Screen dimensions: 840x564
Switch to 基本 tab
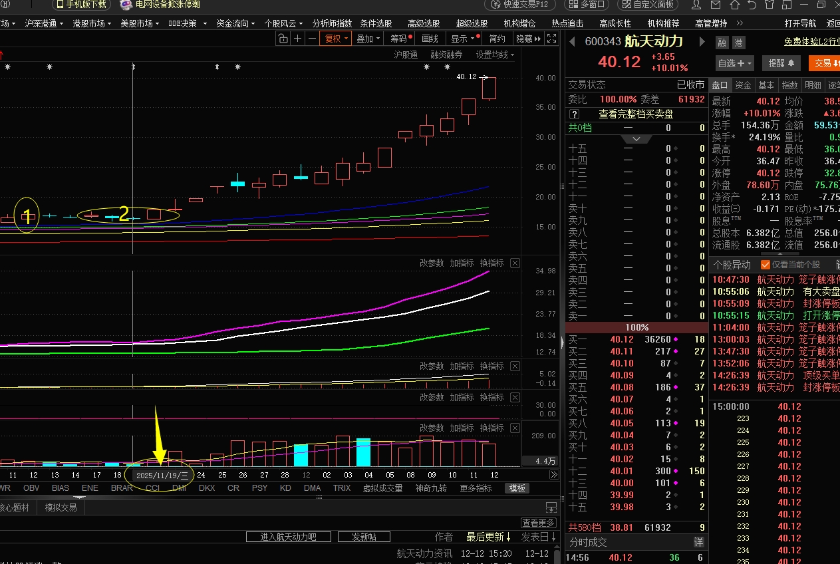coord(766,85)
